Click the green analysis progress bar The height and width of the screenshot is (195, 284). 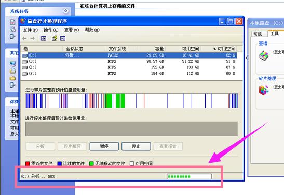tap(189, 176)
